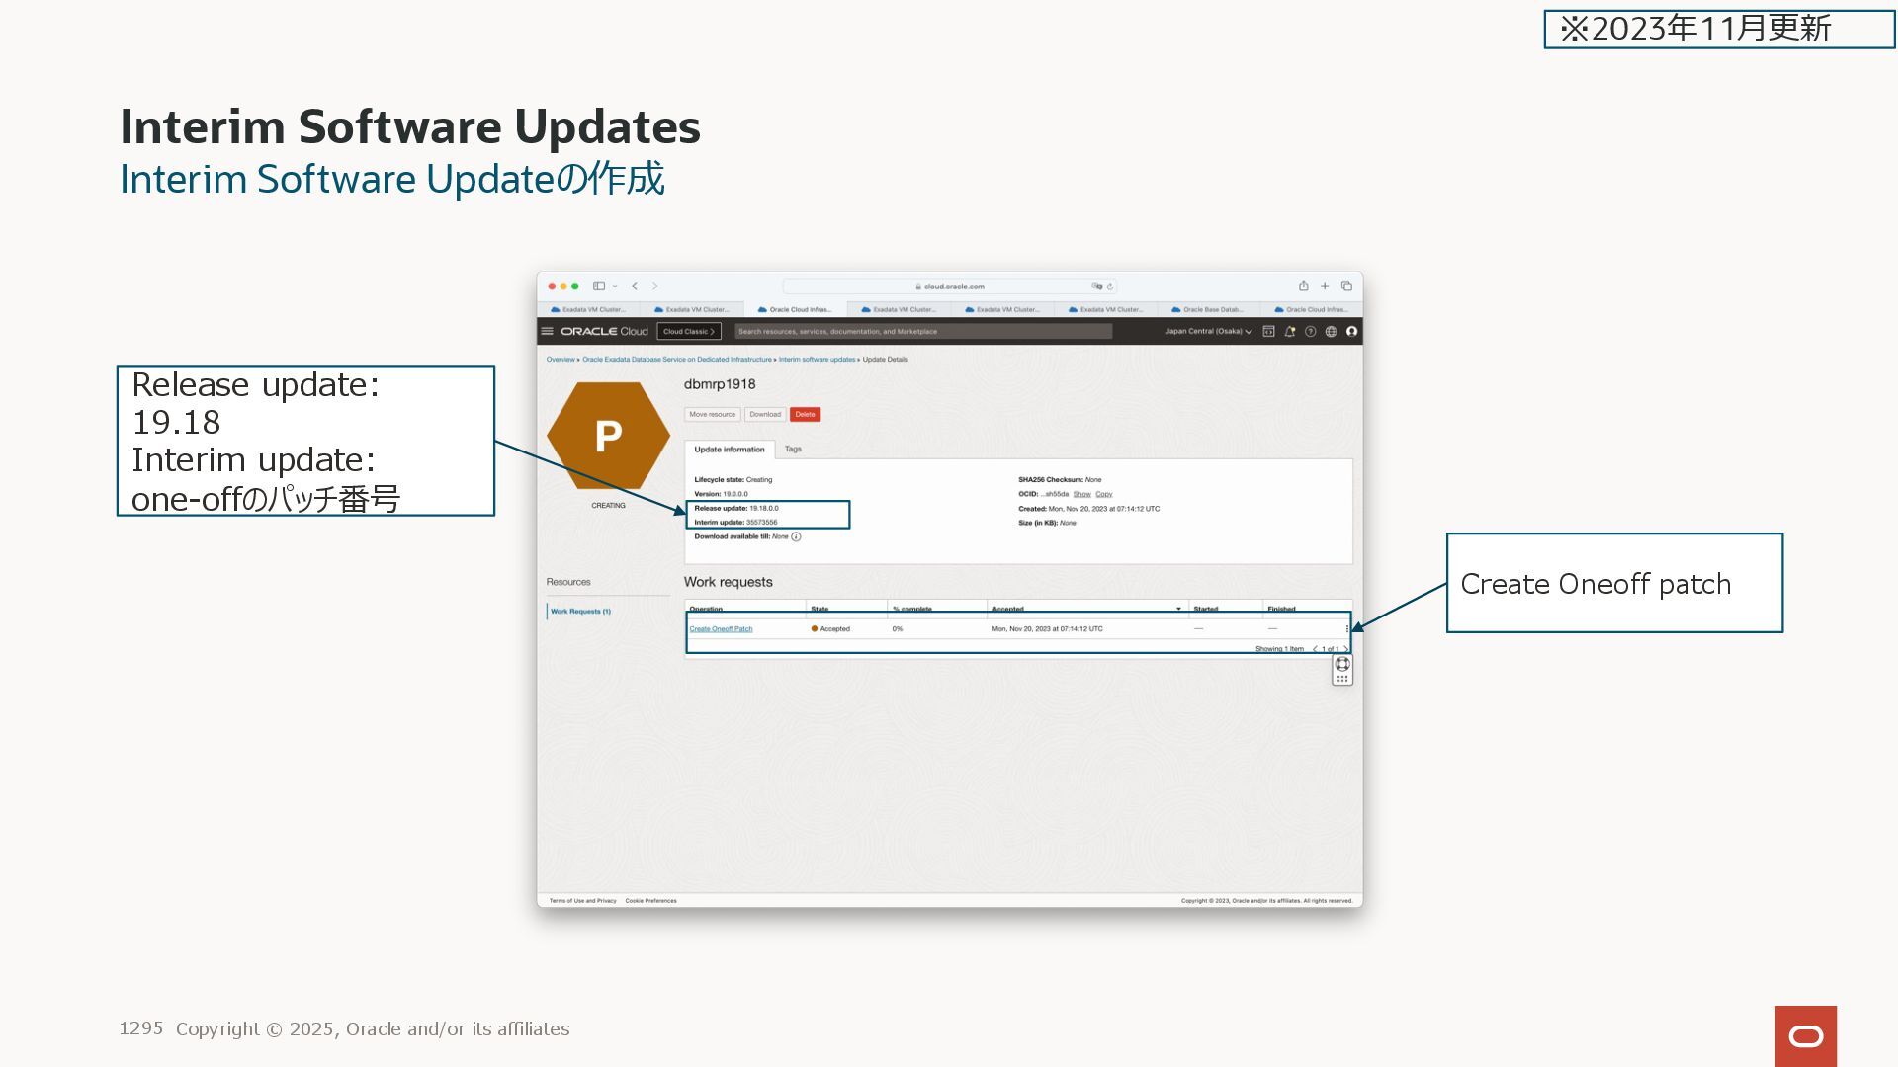The height and width of the screenshot is (1067, 1898).
Task: Click the Move resource button
Action: pyautogui.click(x=712, y=415)
